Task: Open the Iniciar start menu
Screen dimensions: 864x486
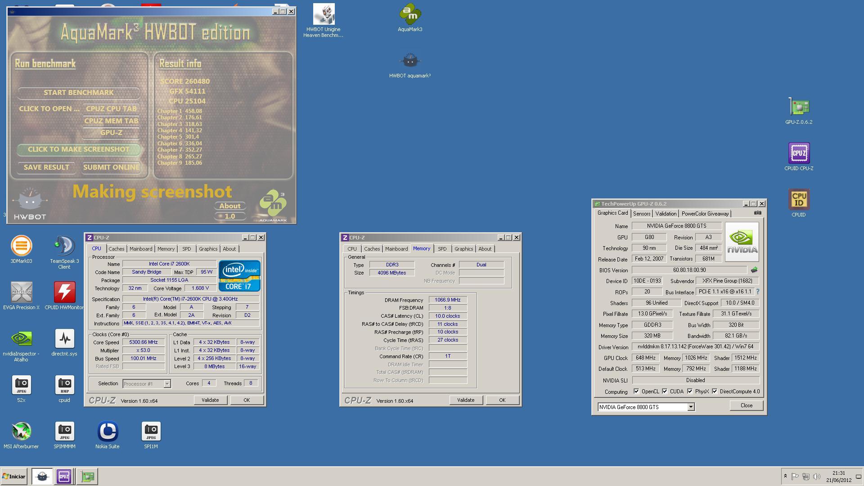Action: click(14, 477)
